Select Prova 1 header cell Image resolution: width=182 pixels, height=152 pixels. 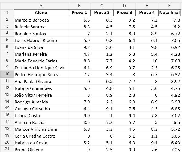click(x=79, y=13)
